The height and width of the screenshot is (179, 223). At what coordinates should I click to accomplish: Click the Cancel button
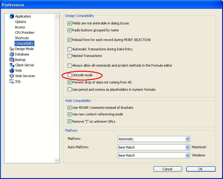coord(167,169)
